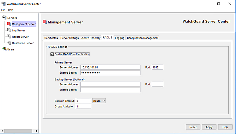Open the File menu
This screenshot has height=134, width=236.
pyautogui.click(x=3, y=10)
